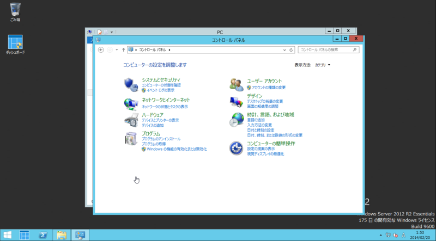The height and width of the screenshot is (241, 436).
Task: Open アカウントの種類の変更 link
Action: (x=269, y=88)
